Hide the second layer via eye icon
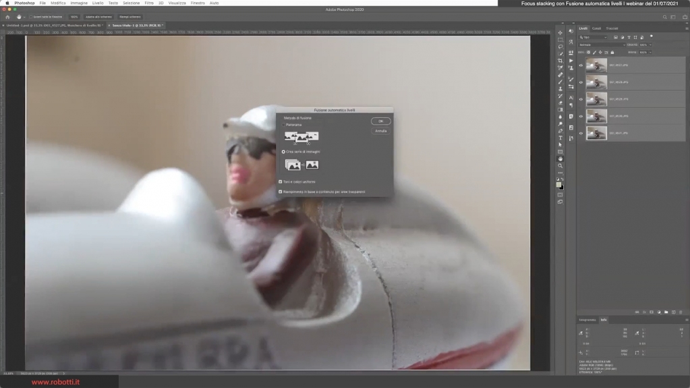 tap(581, 82)
